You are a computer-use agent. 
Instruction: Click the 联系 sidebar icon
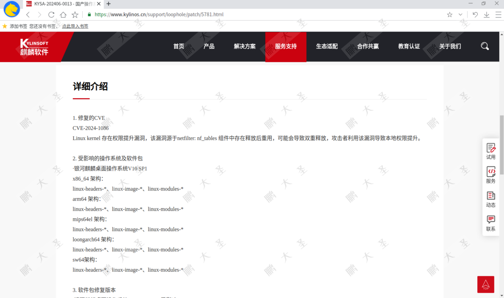(491, 223)
